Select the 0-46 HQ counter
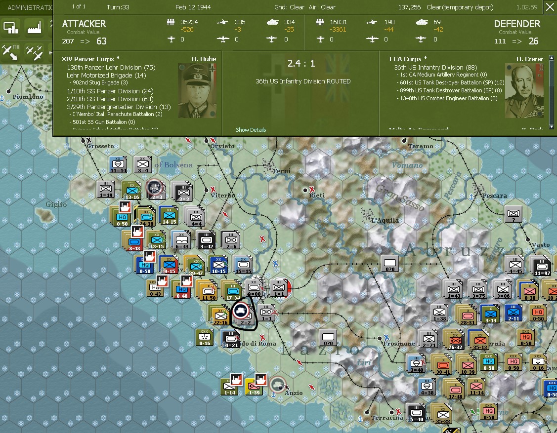This screenshot has width=557, height=433. tap(182, 290)
